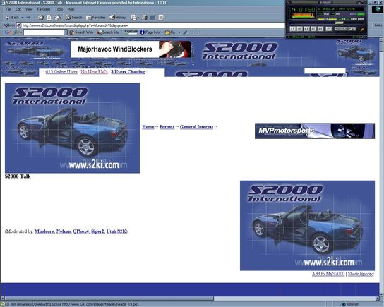Open the Edit menu
This screenshot has width=384, height=307.
click(18, 9)
